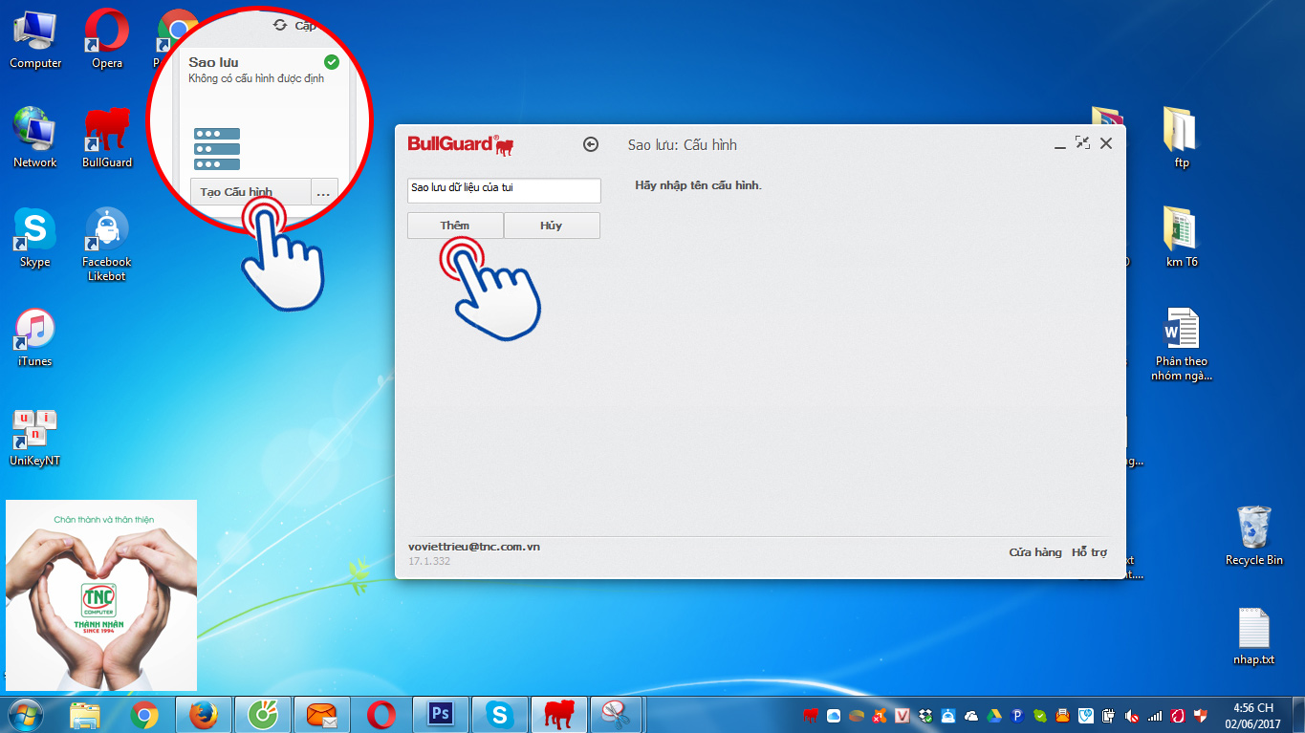The width and height of the screenshot is (1305, 733).
Task: Open Skype from the taskbar
Action: pos(499,715)
